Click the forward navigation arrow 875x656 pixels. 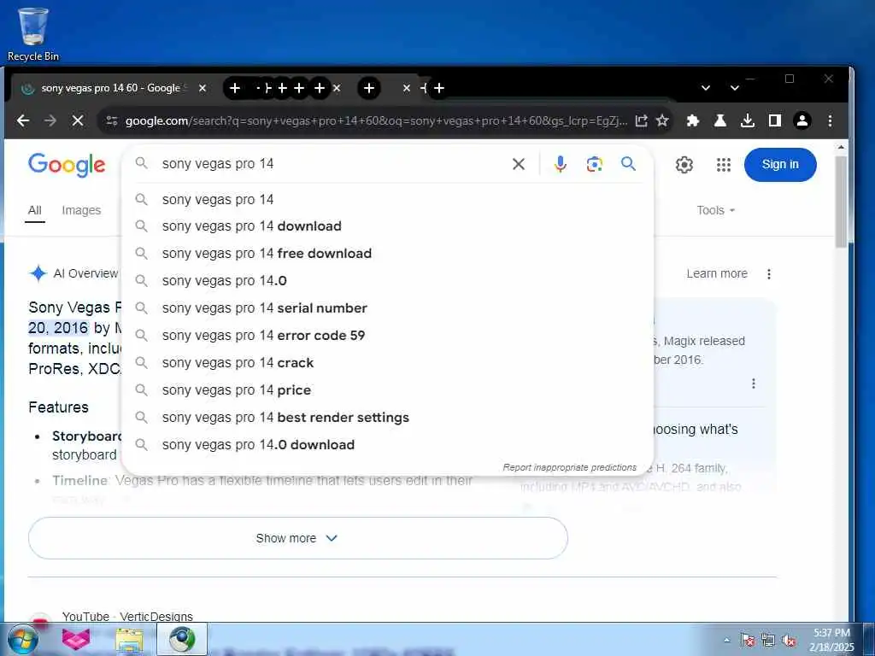(50, 120)
